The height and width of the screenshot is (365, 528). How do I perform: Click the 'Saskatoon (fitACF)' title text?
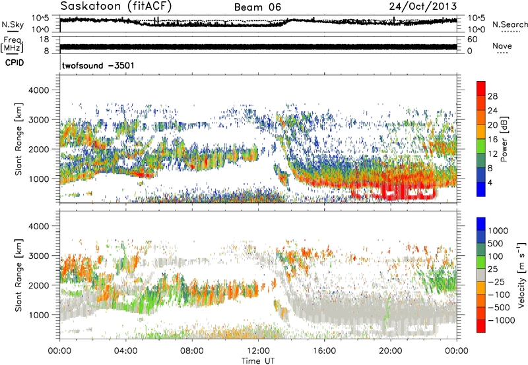(x=116, y=6)
